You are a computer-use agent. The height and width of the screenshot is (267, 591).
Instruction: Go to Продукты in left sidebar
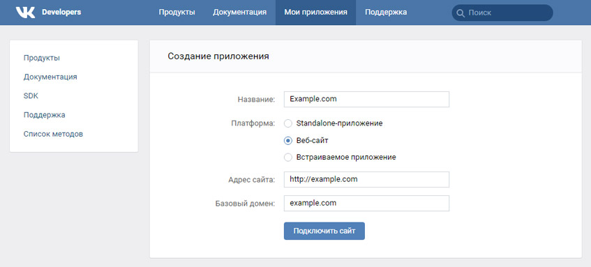pyautogui.click(x=41, y=58)
